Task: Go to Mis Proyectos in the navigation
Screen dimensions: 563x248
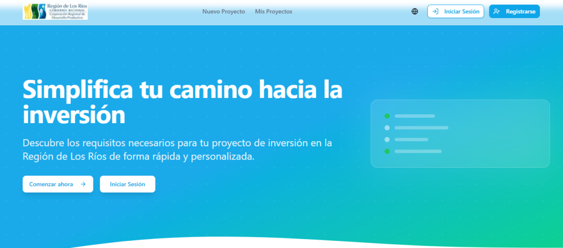Action: point(273,12)
